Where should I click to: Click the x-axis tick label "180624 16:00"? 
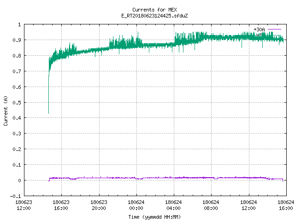click(286, 205)
